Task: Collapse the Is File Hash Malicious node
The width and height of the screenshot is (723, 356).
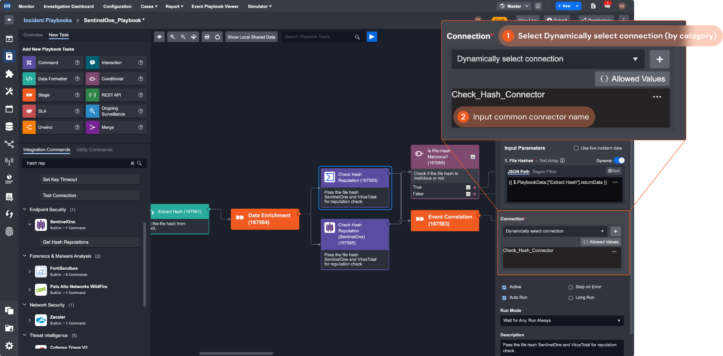Action: pyautogui.click(x=473, y=157)
